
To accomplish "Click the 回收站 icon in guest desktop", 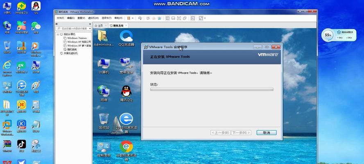I will click(104, 121).
